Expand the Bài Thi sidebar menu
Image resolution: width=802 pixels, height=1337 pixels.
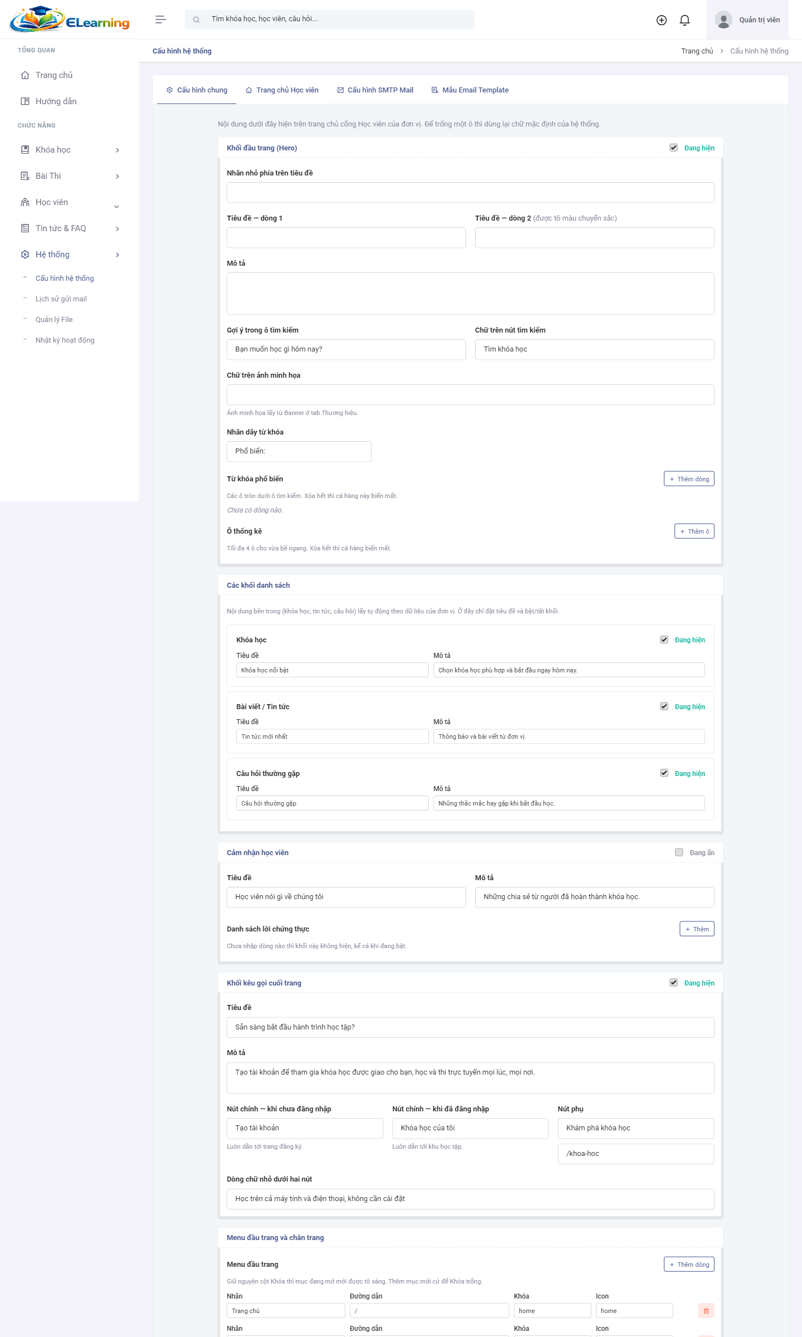point(118,177)
